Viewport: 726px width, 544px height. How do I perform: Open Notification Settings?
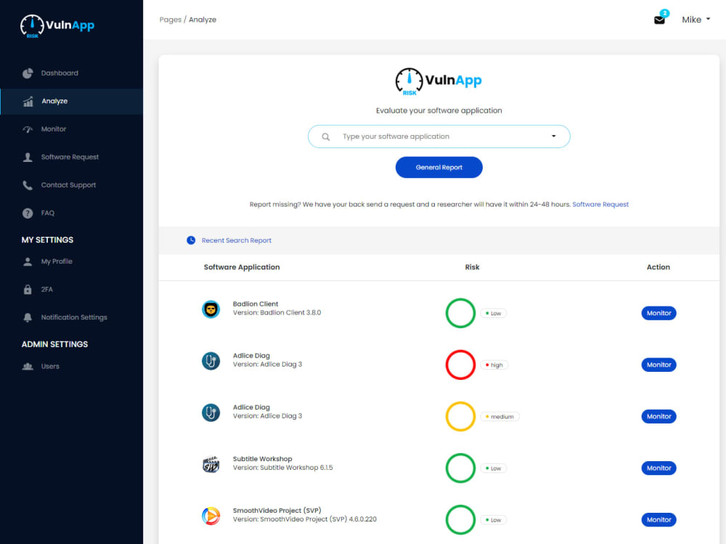[71, 317]
